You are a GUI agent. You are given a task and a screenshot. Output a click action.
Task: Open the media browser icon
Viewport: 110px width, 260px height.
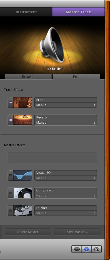tap(96, 249)
